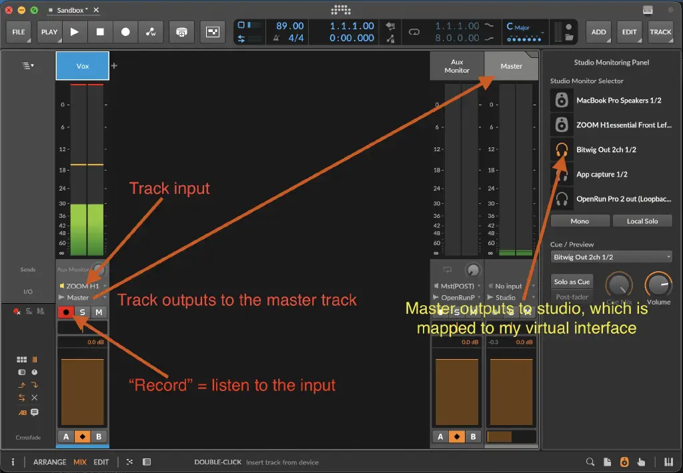
Task: Open the search icon in the bottom bar
Action: pyautogui.click(x=590, y=461)
